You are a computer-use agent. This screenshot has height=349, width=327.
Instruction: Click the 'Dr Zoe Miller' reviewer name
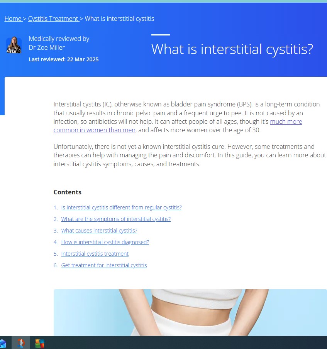pos(47,47)
